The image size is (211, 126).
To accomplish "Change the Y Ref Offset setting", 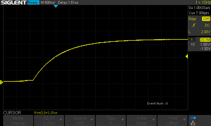I will point(172,121).
